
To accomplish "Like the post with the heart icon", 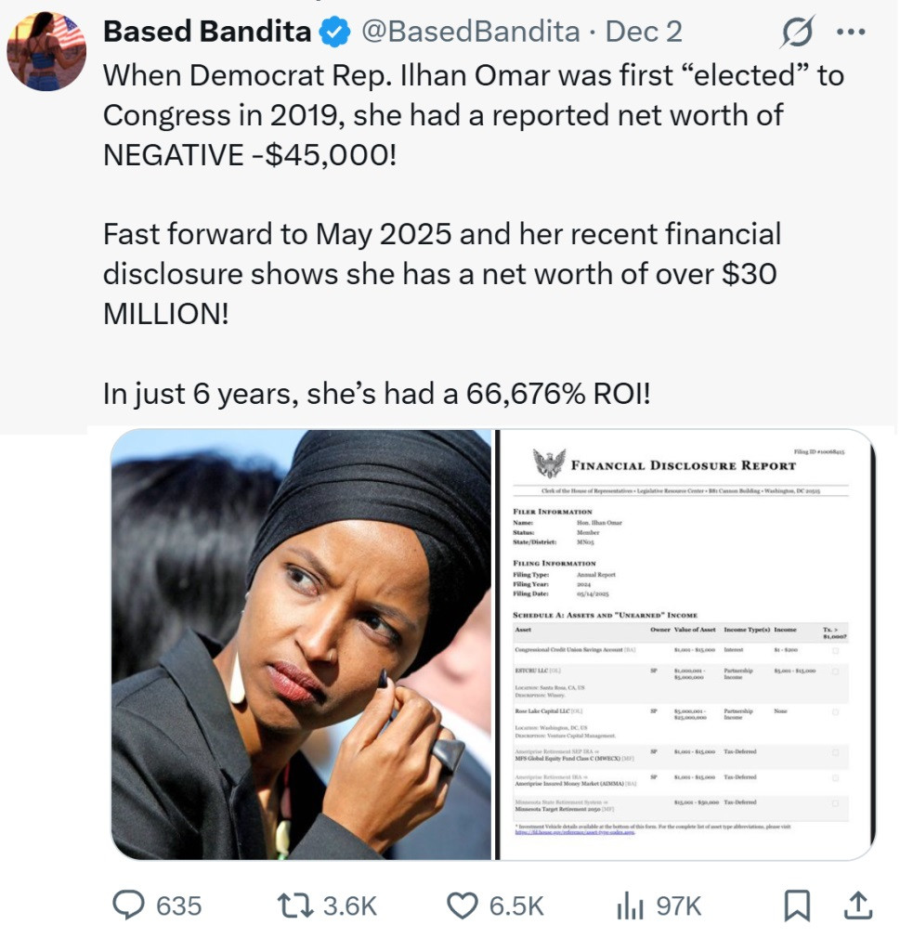I will pyautogui.click(x=462, y=905).
